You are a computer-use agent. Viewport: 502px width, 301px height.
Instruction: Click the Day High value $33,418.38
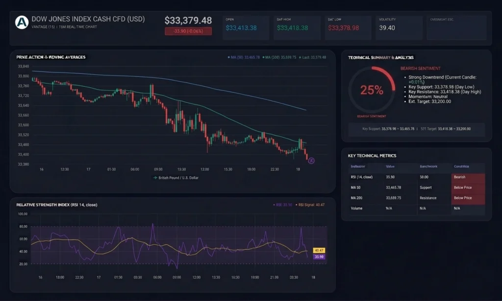click(292, 28)
